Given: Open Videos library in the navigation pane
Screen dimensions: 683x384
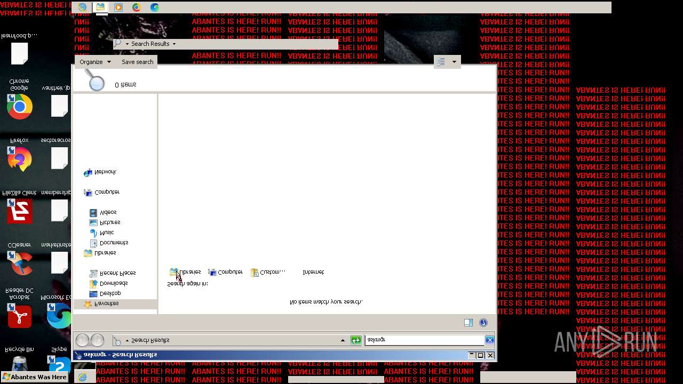Looking at the screenshot, I should pos(103,212).
